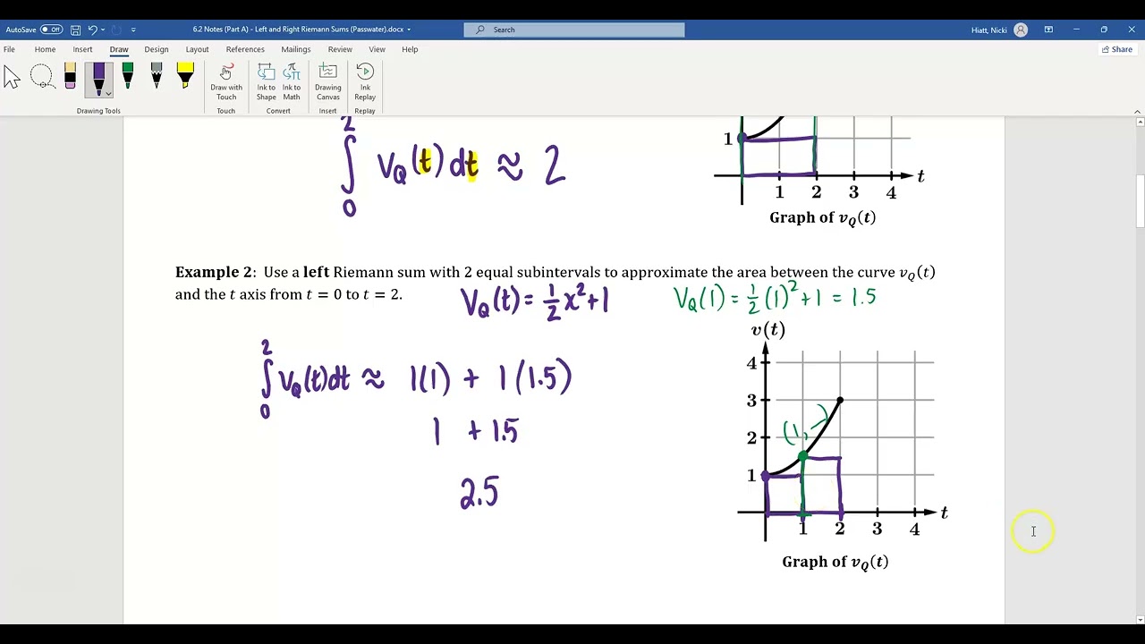Insert a Drawing Canvas
The image size is (1145, 644).
[328, 82]
